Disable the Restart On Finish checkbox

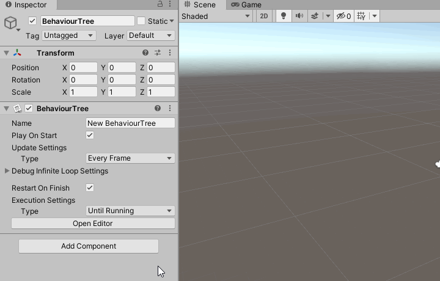pos(90,188)
